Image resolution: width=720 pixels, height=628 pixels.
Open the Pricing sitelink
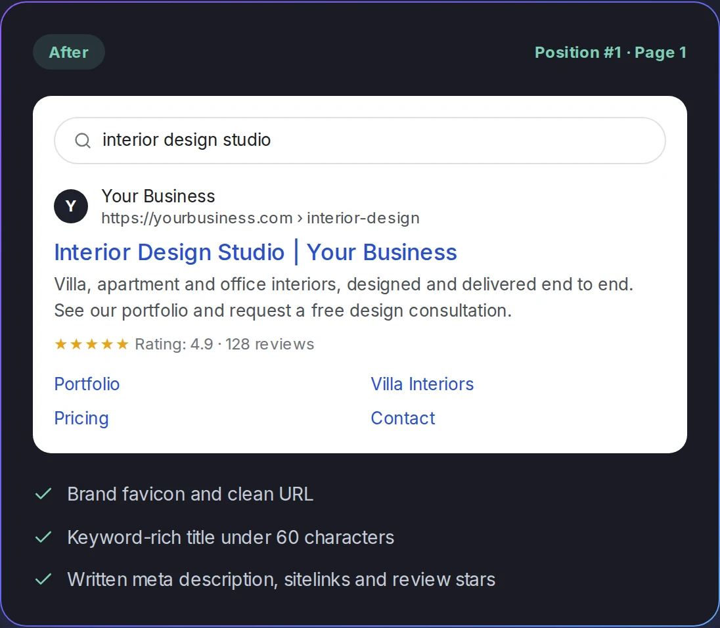coord(81,418)
